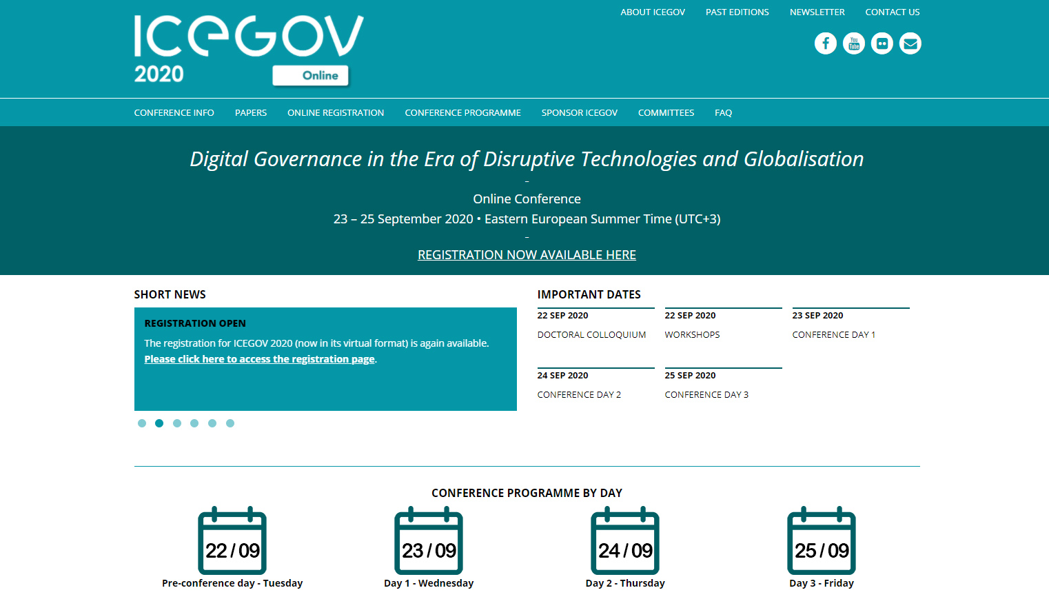
Task: Select the fourth news carousel dot
Action: 194,423
